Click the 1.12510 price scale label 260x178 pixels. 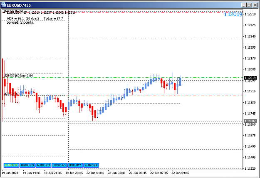click(x=250, y=14)
